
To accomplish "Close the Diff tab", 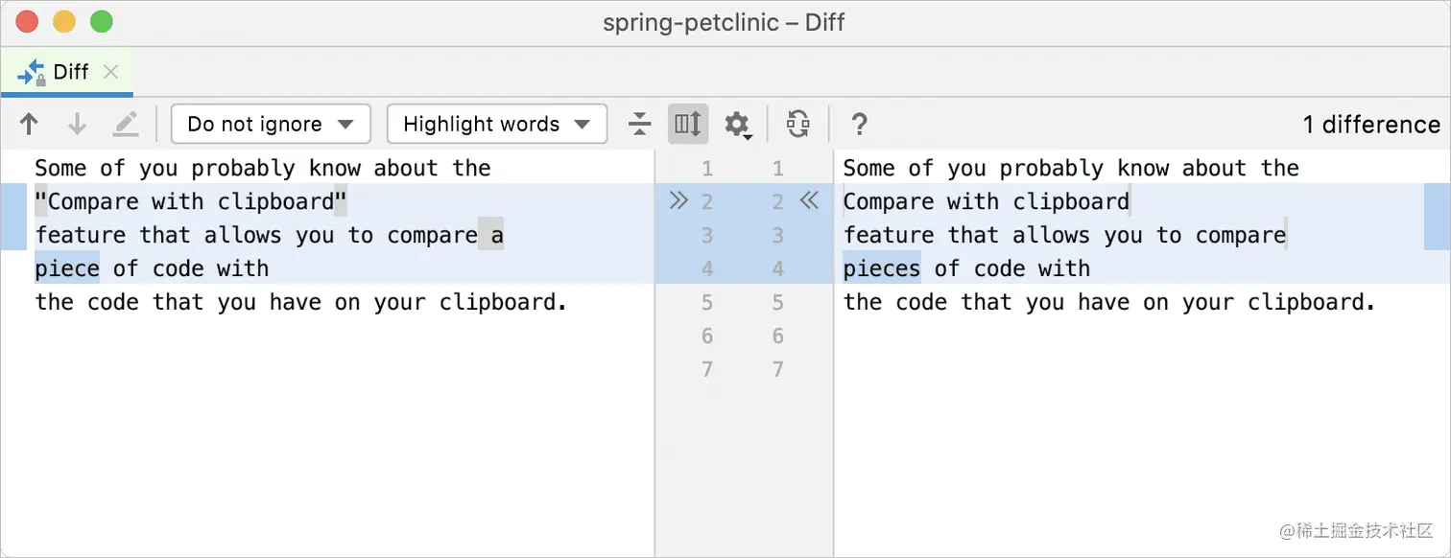I will tap(111, 72).
